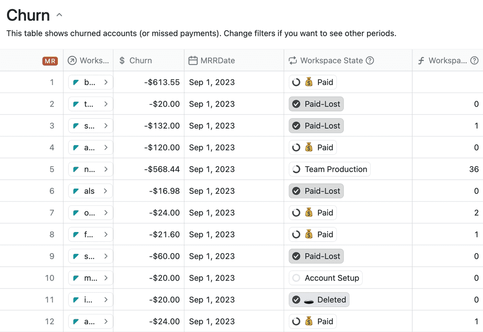Click the calendar icon on the MRRDate column header
Screen dimensions: 483x332
(x=193, y=61)
